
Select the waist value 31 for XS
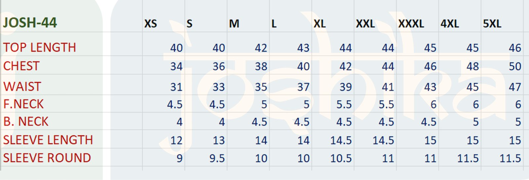click(176, 87)
